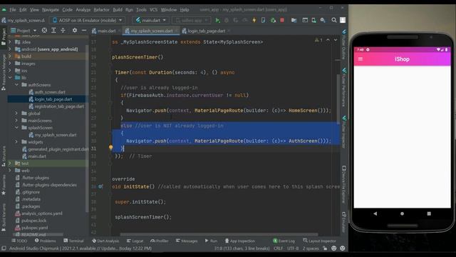Image resolution: width=456 pixels, height=257 pixels.
Task: Open Flutter Outline side panel
Action: click(344, 44)
